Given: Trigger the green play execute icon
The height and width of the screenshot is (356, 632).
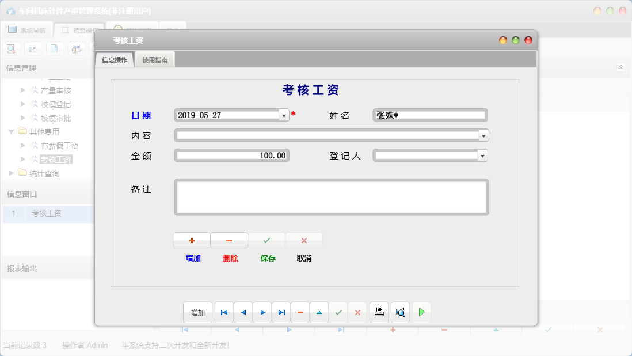Looking at the screenshot, I should 421,312.
